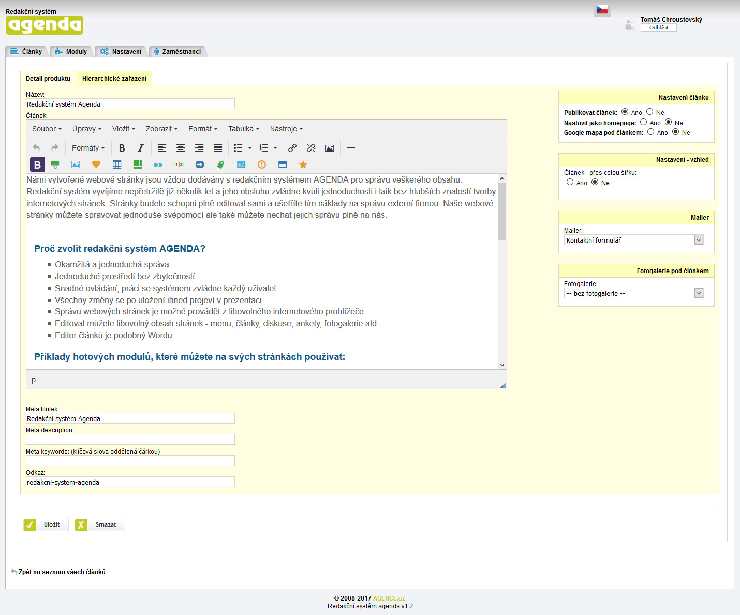Click the green button-with-cursor icon

click(x=55, y=164)
